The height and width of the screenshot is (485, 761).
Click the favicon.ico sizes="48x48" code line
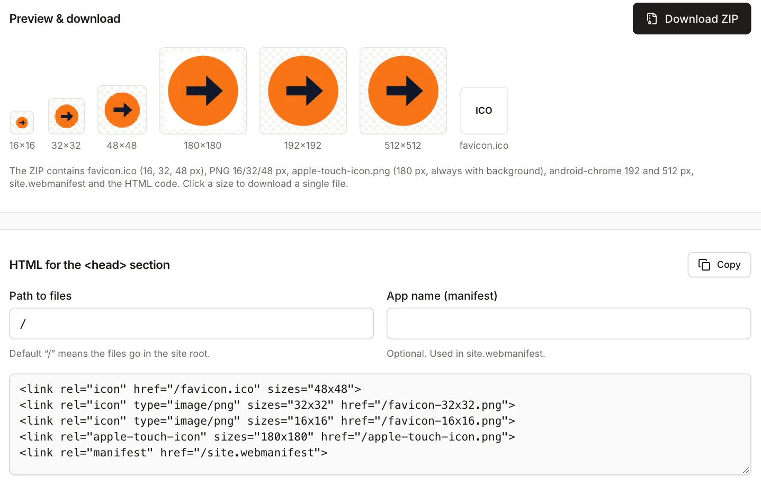pyautogui.click(x=191, y=389)
